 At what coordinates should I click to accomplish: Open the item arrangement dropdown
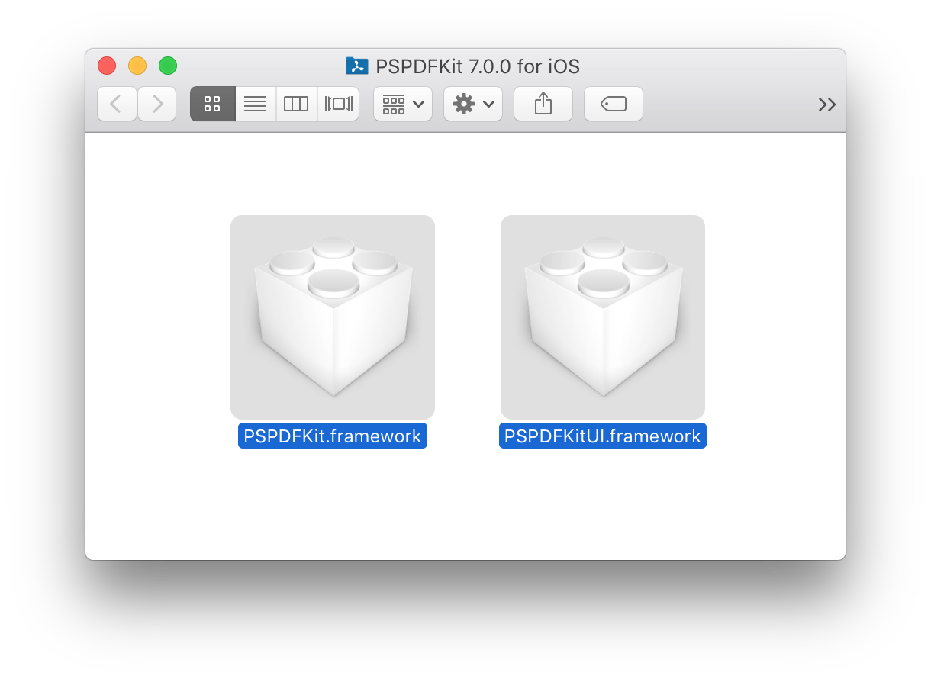point(402,104)
